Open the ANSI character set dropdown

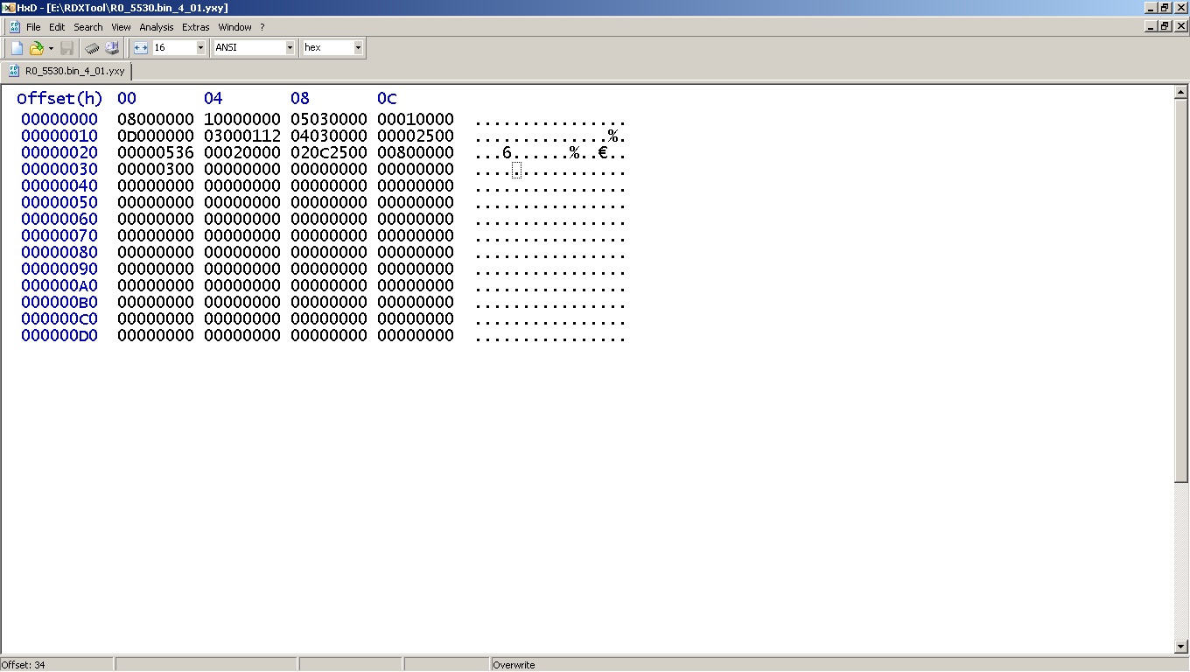(x=290, y=47)
